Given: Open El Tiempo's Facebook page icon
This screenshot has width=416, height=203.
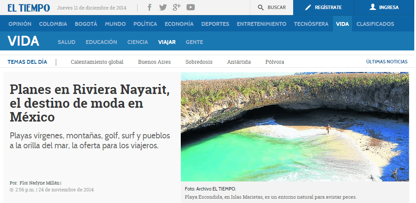Looking at the screenshot, I should click(150, 7).
